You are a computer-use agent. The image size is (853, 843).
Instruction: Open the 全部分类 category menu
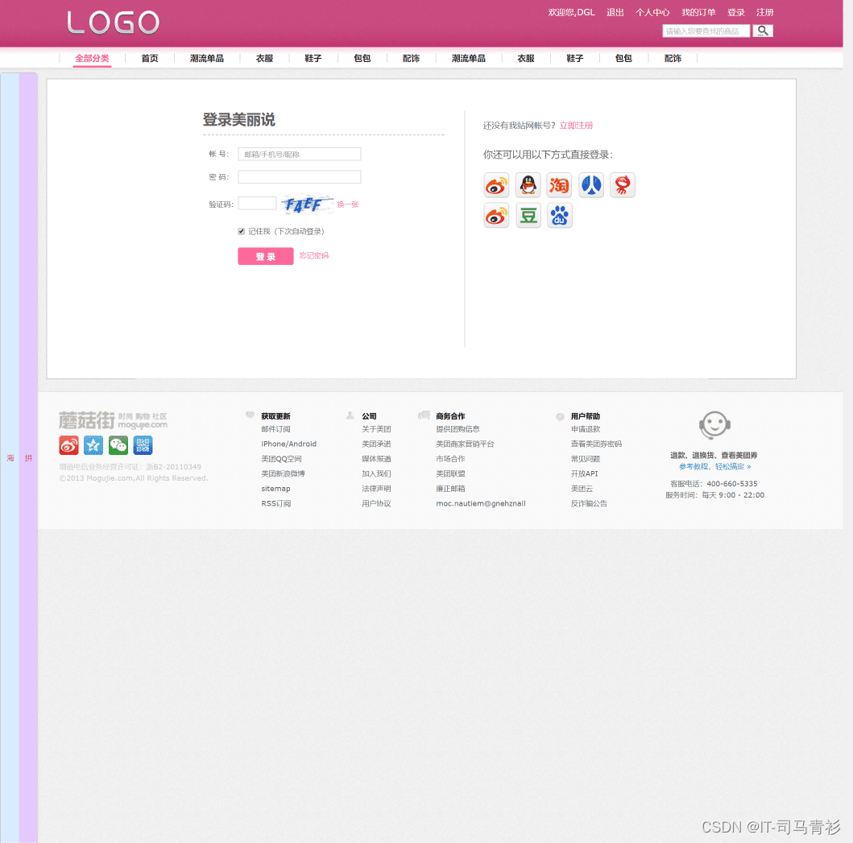point(92,58)
